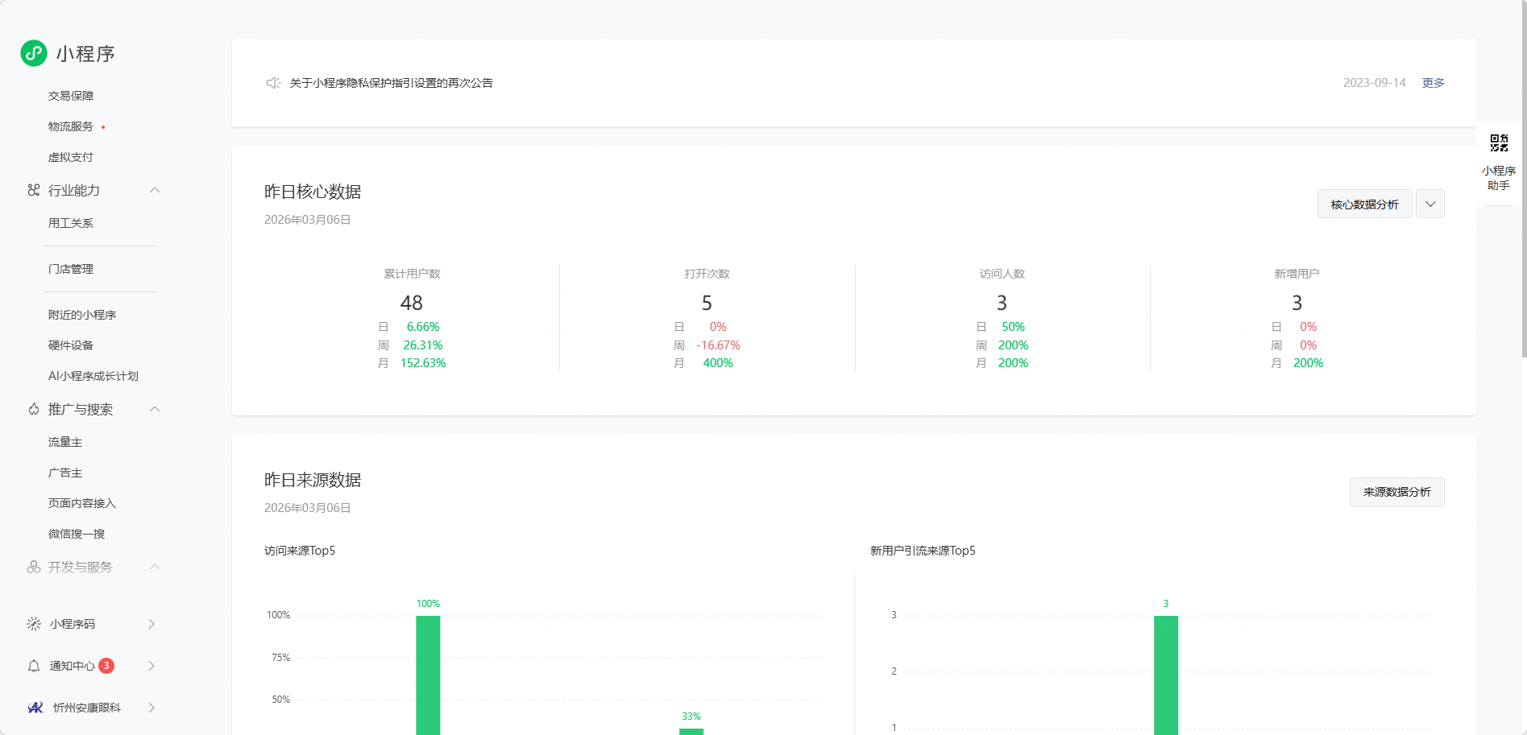Click the 核心数据分析 button

click(1365, 204)
